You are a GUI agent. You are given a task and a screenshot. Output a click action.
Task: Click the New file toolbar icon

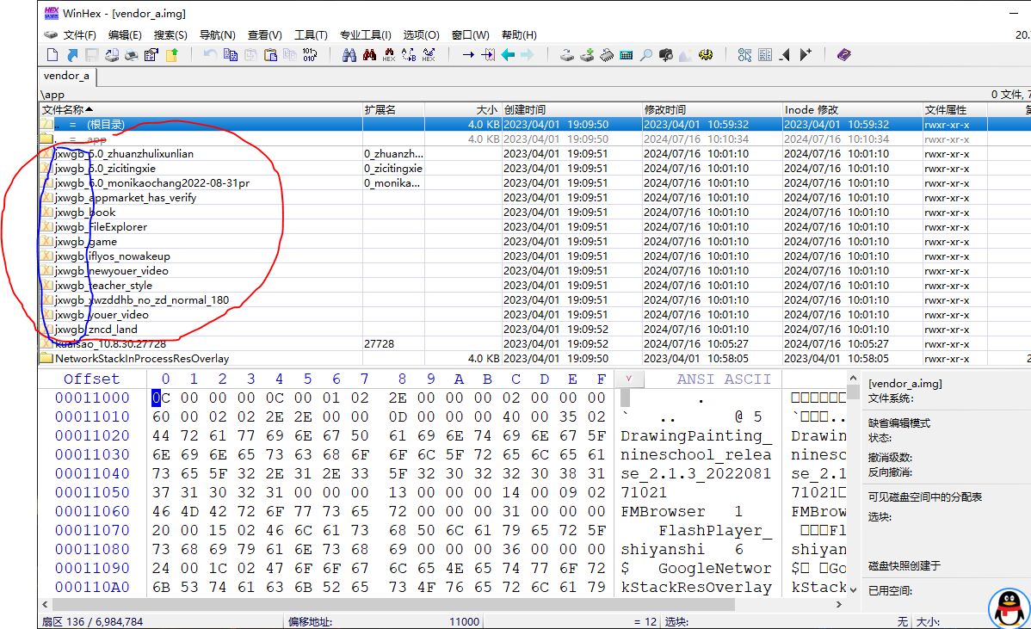tap(52, 55)
